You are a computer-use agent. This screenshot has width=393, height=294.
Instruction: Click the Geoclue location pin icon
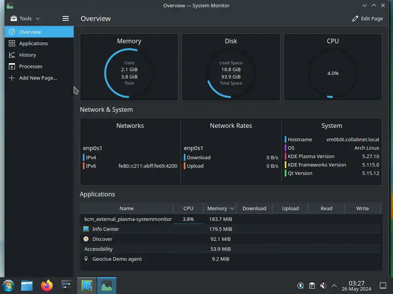pyautogui.click(x=86, y=259)
